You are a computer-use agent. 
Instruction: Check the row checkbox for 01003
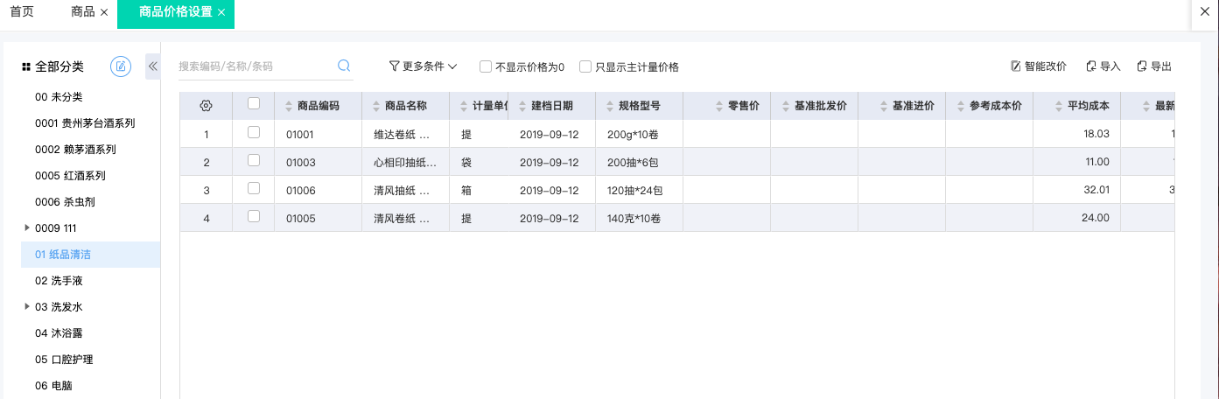tap(254, 160)
